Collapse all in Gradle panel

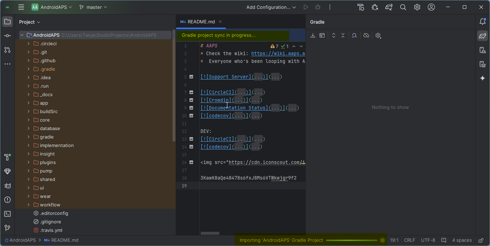(343, 35)
